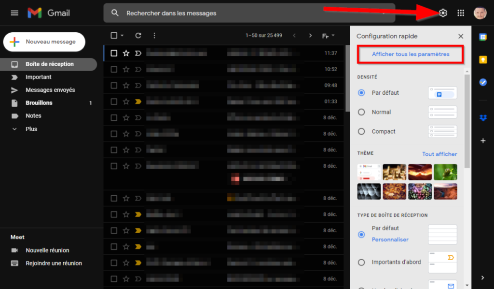Select the Compact density radio button
The height and width of the screenshot is (289, 494).
point(361,131)
